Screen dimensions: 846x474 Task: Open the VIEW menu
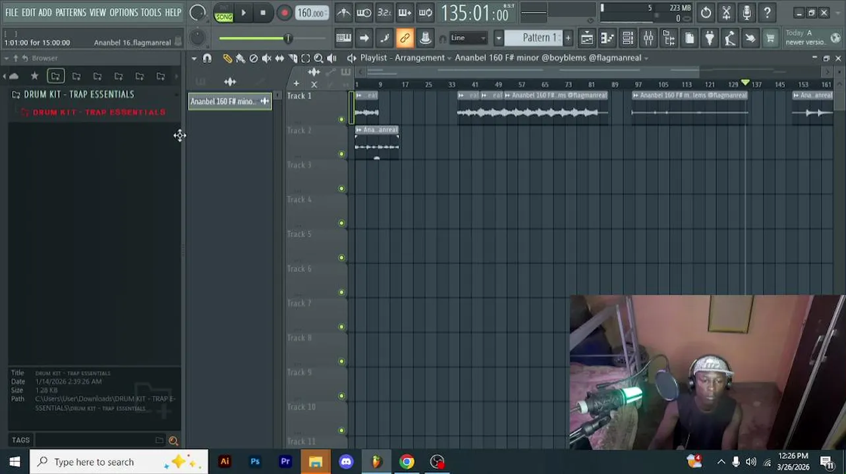98,13
